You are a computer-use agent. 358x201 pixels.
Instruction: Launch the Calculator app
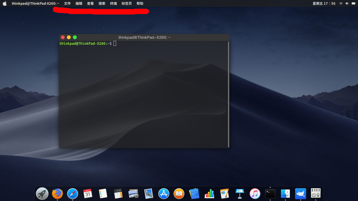(118, 194)
